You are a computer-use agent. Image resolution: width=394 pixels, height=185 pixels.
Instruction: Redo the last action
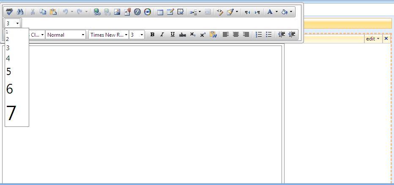(79, 12)
